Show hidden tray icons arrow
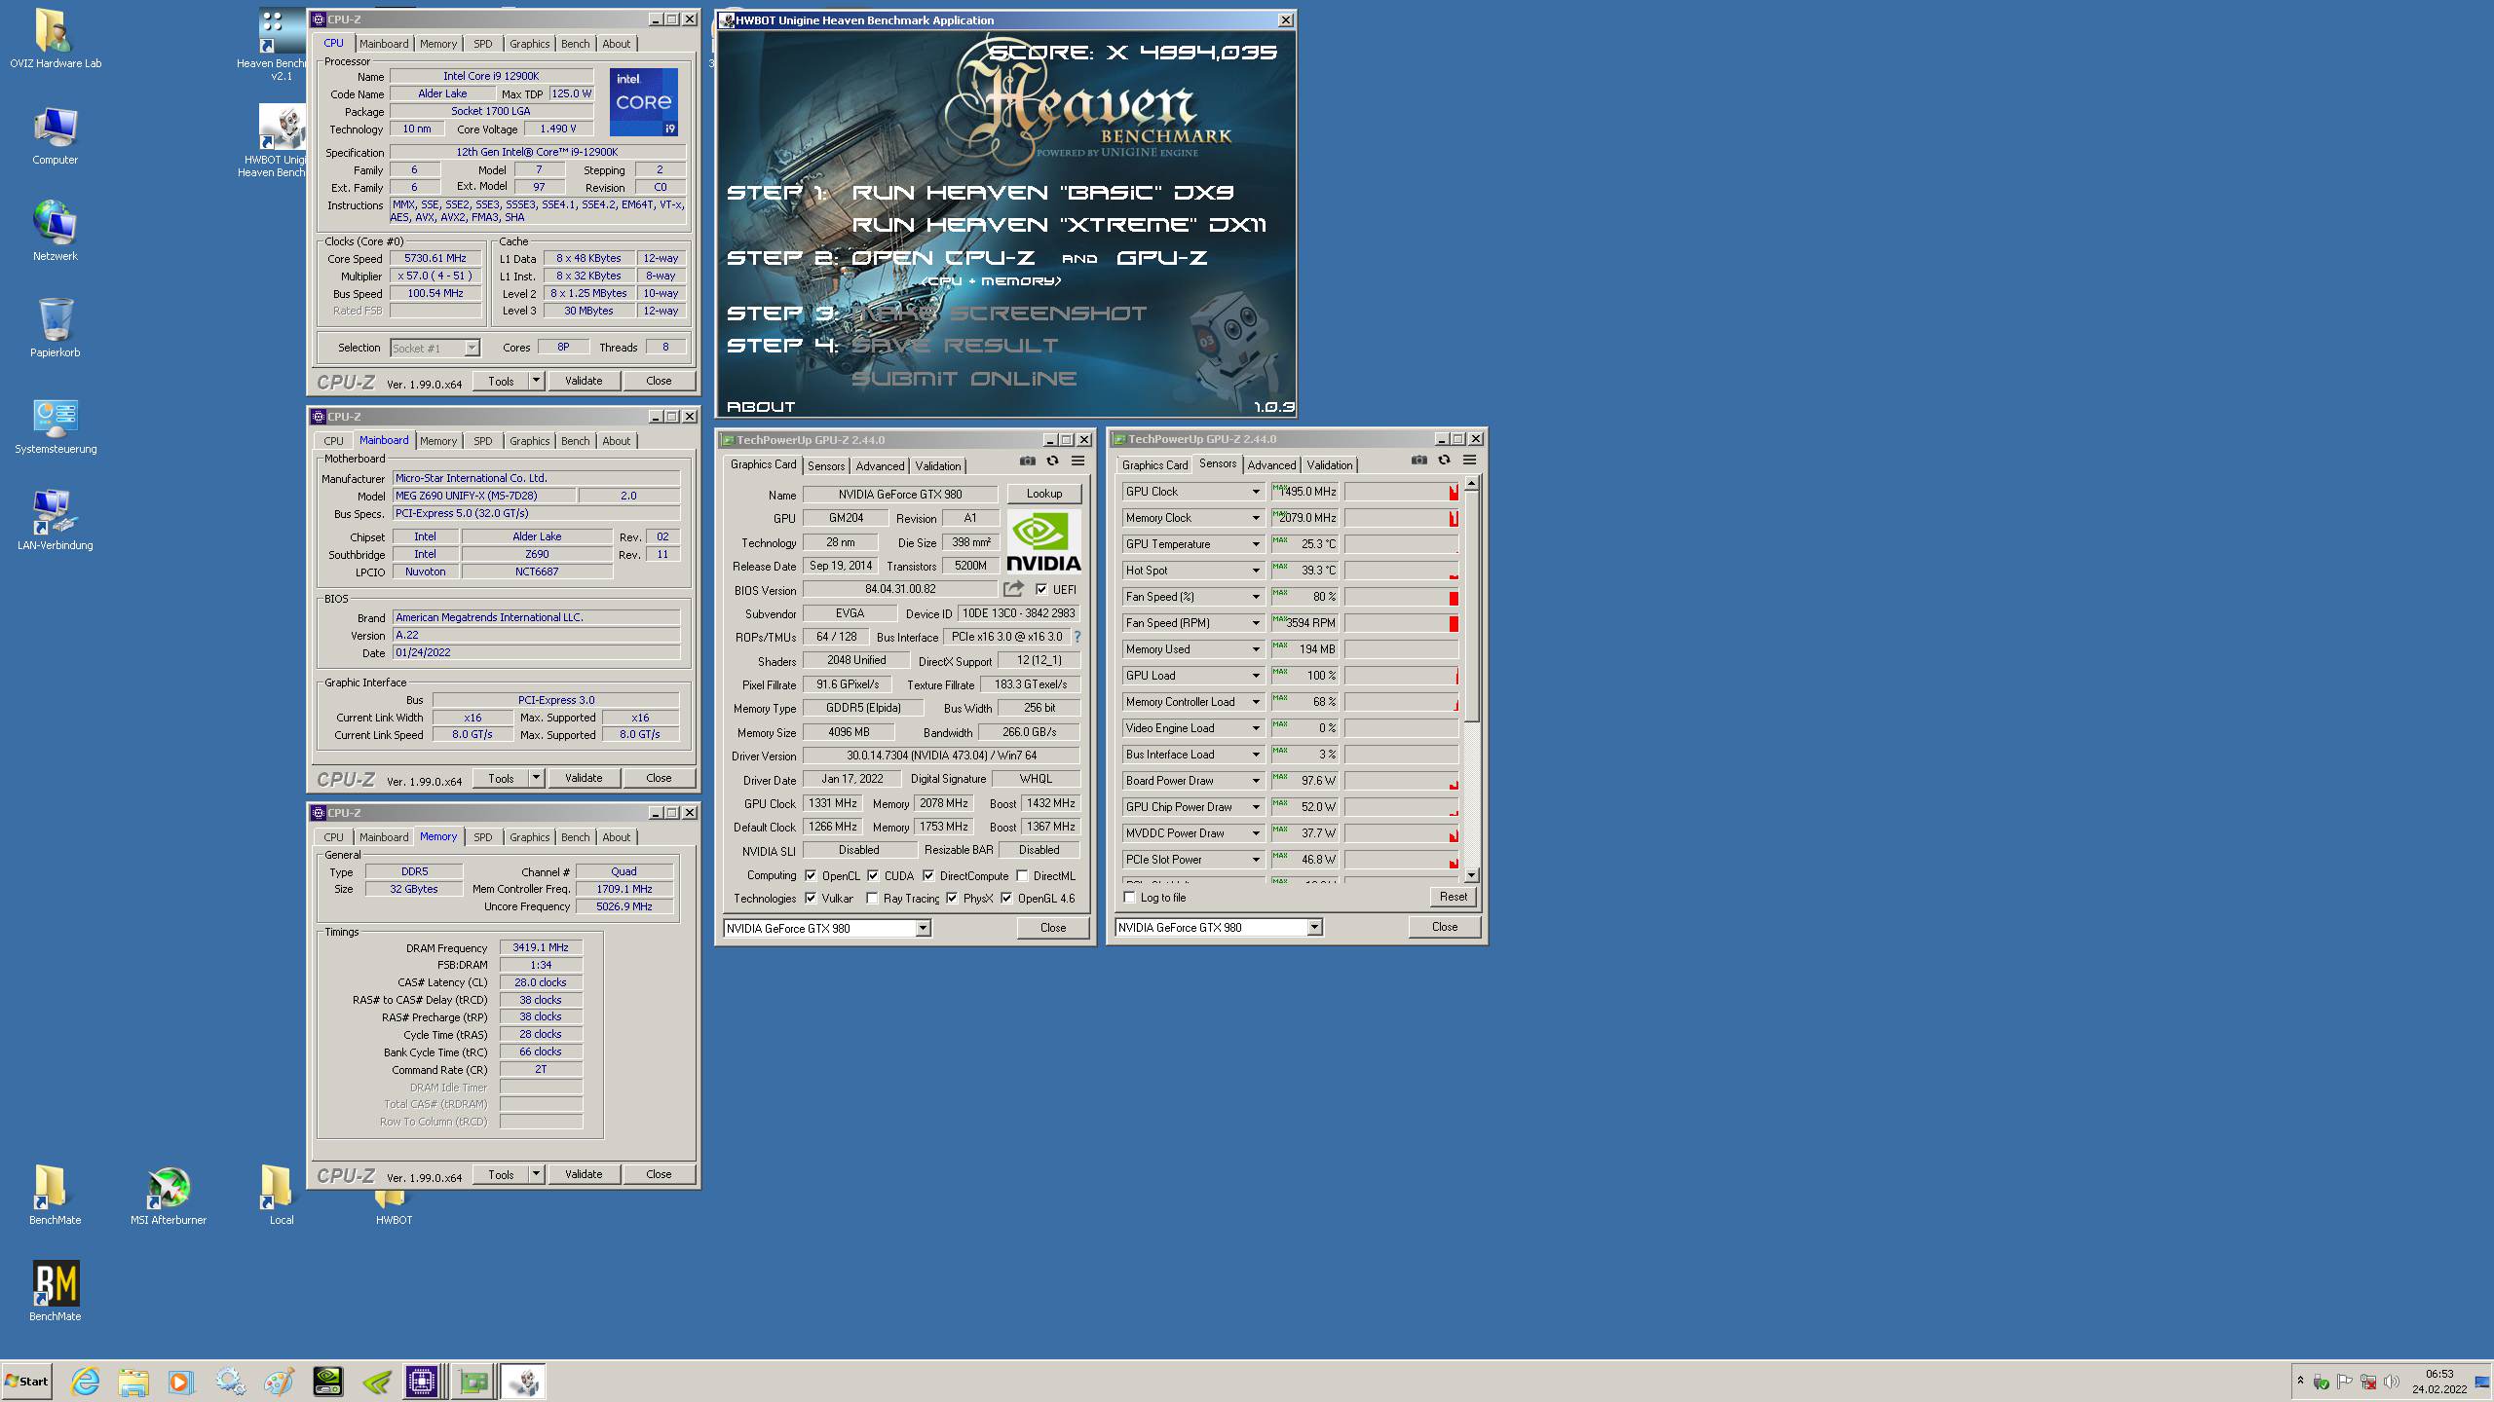 (2300, 1381)
